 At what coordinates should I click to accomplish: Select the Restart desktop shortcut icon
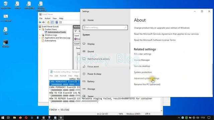(x=6, y=18)
